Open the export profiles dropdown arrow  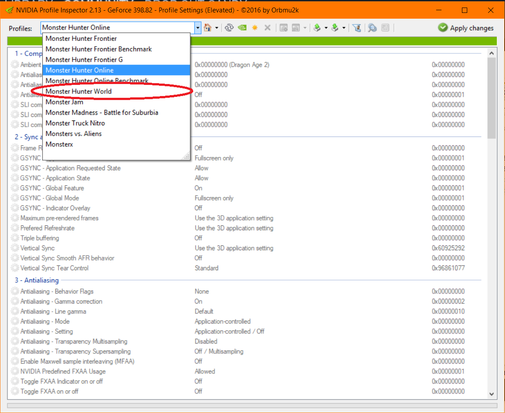click(326, 28)
